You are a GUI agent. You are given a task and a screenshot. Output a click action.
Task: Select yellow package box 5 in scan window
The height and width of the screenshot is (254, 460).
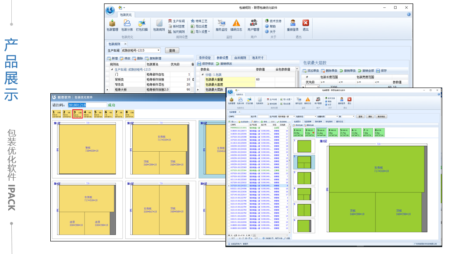pyautogui.click(x=98, y=114)
